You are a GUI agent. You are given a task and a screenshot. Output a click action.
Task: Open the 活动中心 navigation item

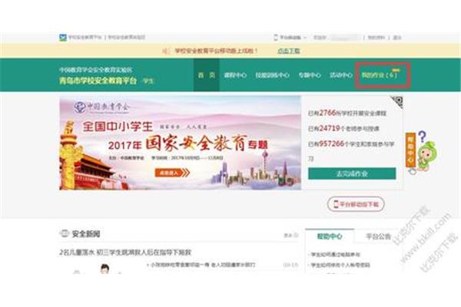pyautogui.click(x=341, y=75)
